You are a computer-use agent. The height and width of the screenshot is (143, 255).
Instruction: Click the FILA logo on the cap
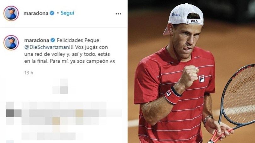point(194,21)
